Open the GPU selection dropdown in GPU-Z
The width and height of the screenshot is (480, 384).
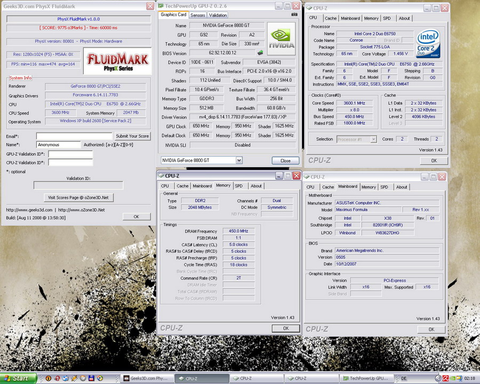(239, 160)
